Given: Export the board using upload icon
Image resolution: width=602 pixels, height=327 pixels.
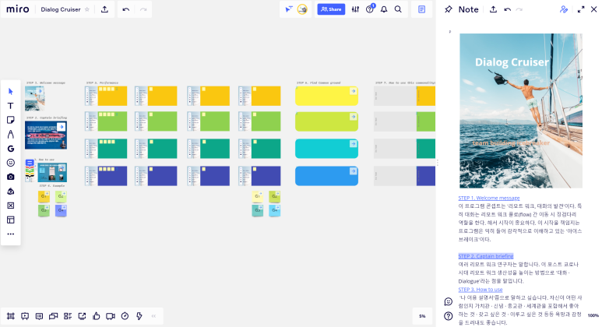Looking at the screenshot, I should pyautogui.click(x=104, y=9).
